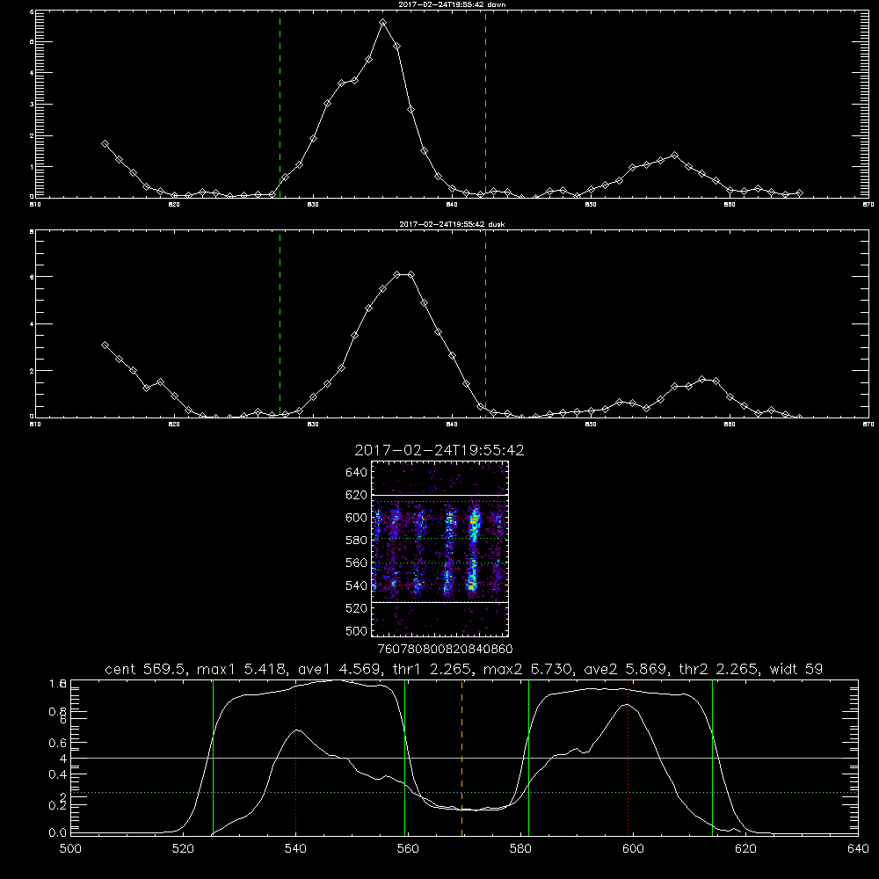
Task: Click peak of inner curve near 600 in bottom plot
Action: pyautogui.click(x=627, y=705)
